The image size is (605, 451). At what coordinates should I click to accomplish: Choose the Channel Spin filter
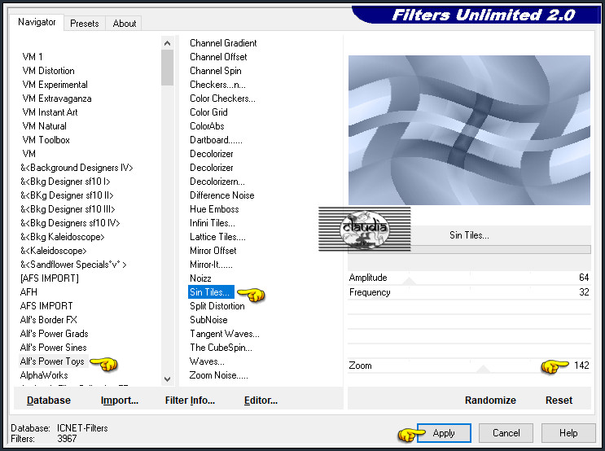(x=216, y=71)
